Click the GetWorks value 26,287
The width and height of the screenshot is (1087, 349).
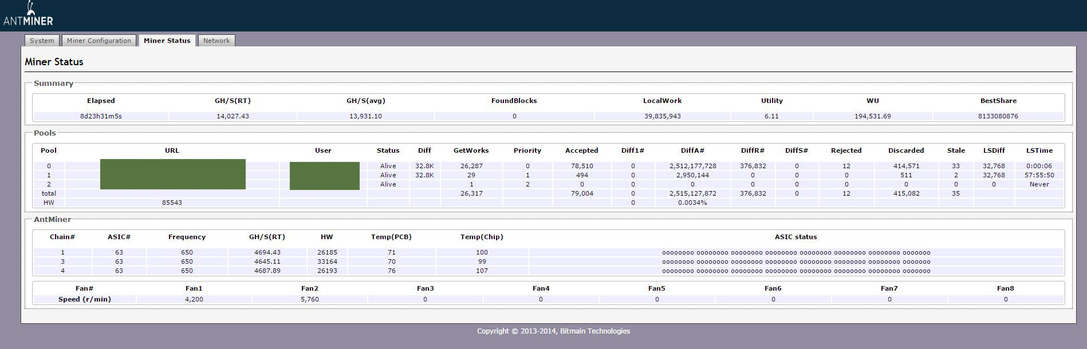(471, 166)
